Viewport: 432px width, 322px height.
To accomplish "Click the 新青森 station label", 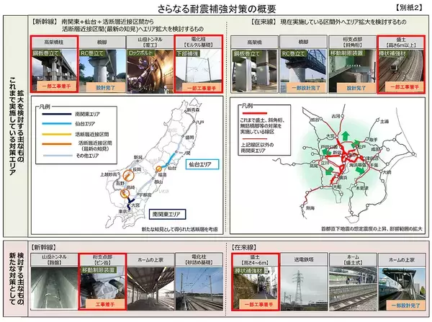I will coord(193,109).
